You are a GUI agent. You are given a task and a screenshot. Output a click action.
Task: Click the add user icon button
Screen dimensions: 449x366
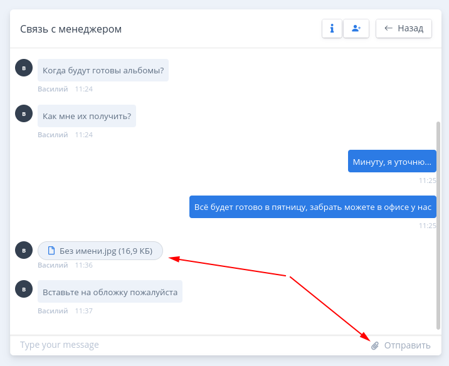coord(356,28)
